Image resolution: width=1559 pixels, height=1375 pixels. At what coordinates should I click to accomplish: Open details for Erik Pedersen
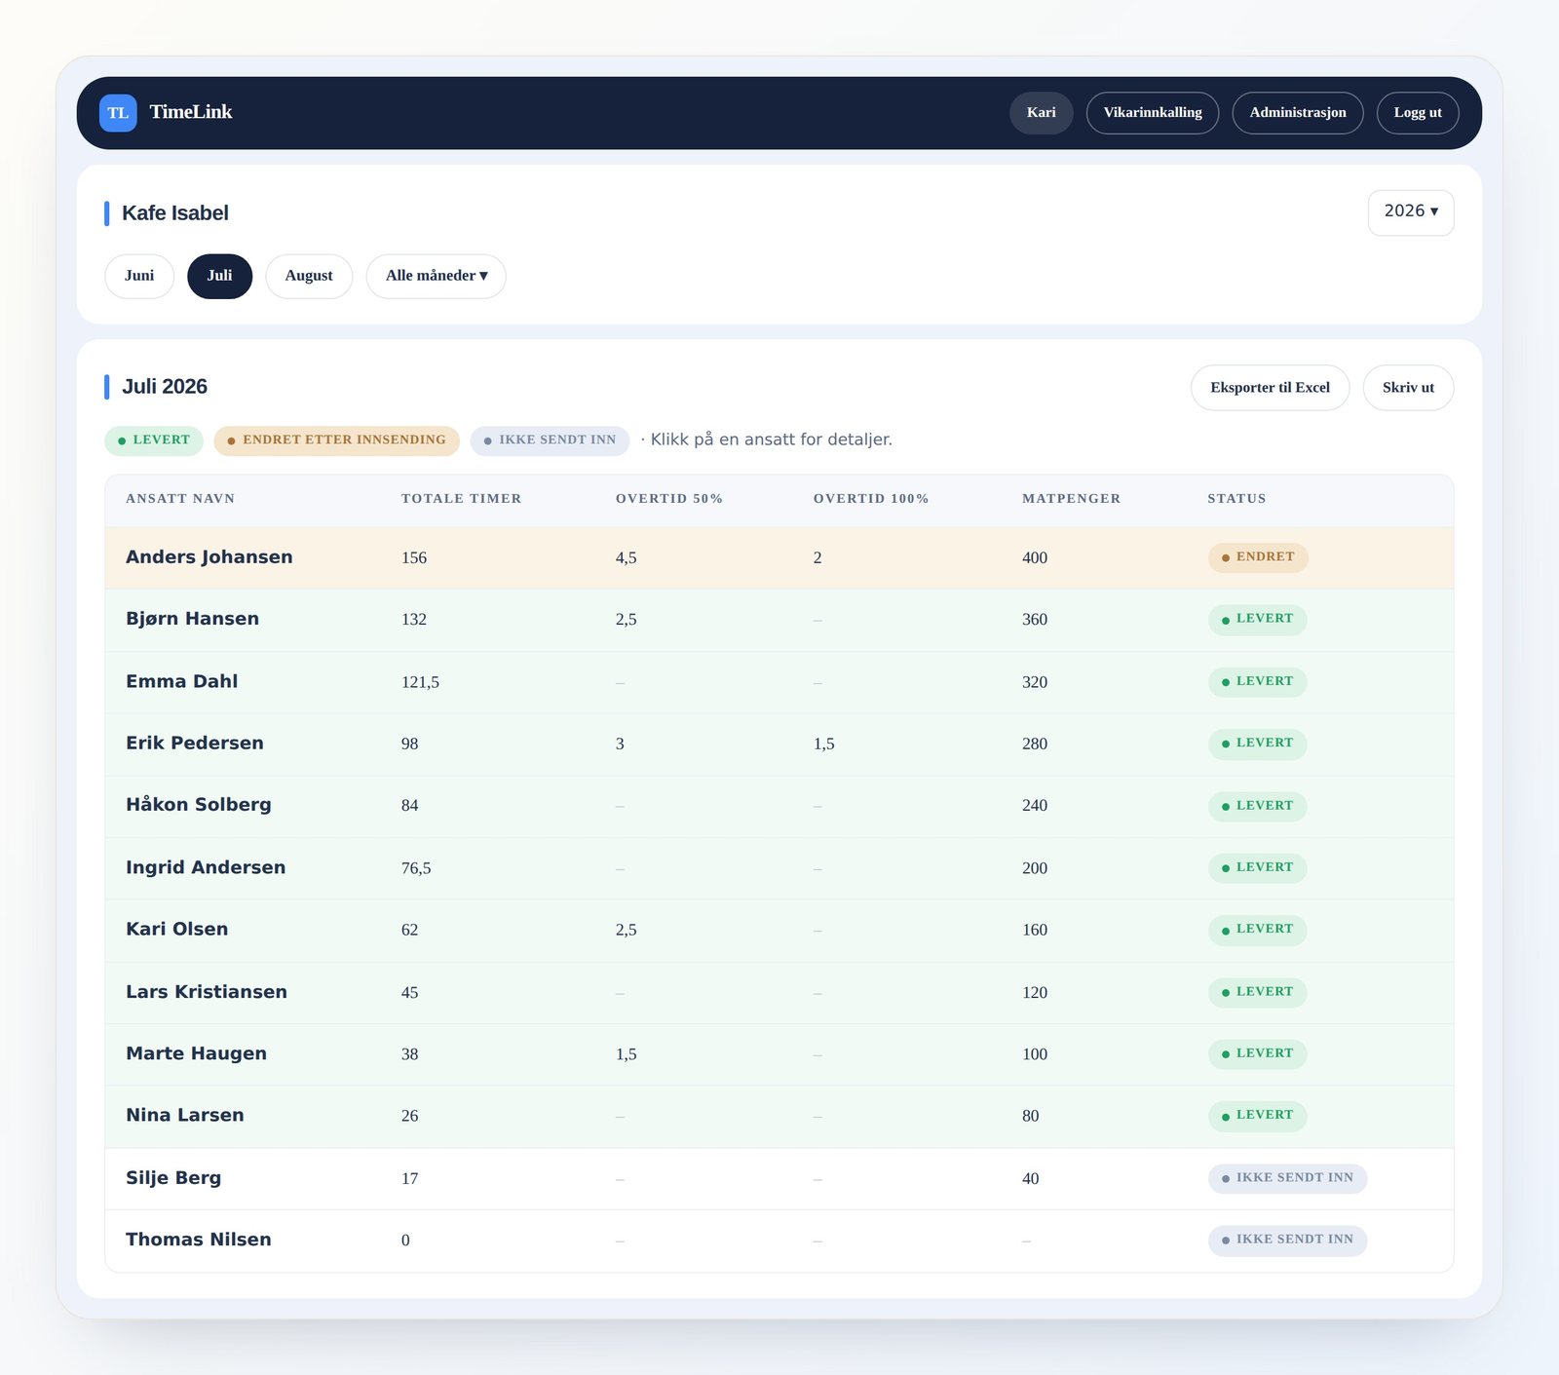(x=779, y=744)
